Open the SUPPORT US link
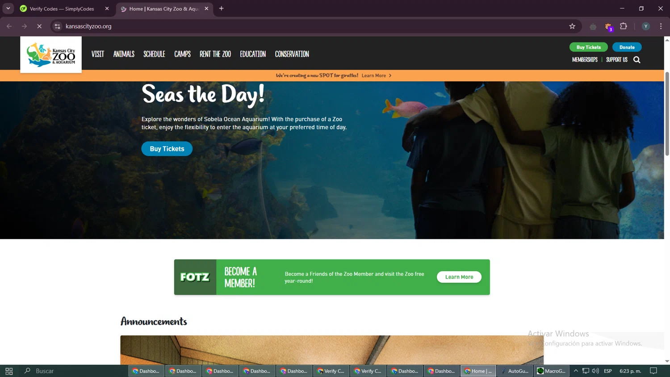 616,60
